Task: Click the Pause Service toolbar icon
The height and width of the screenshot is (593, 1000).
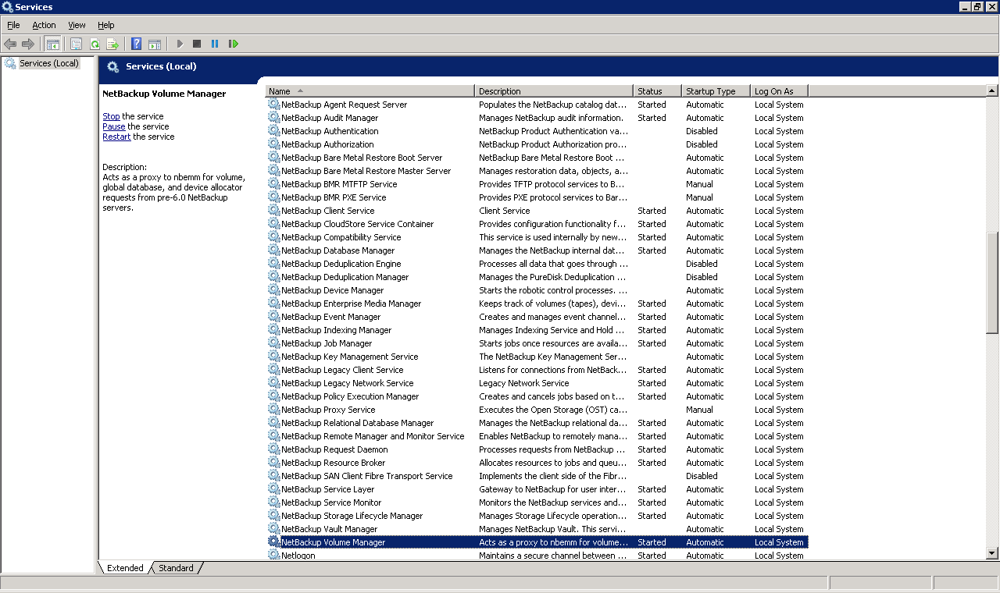Action: click(x=215, y=44)
